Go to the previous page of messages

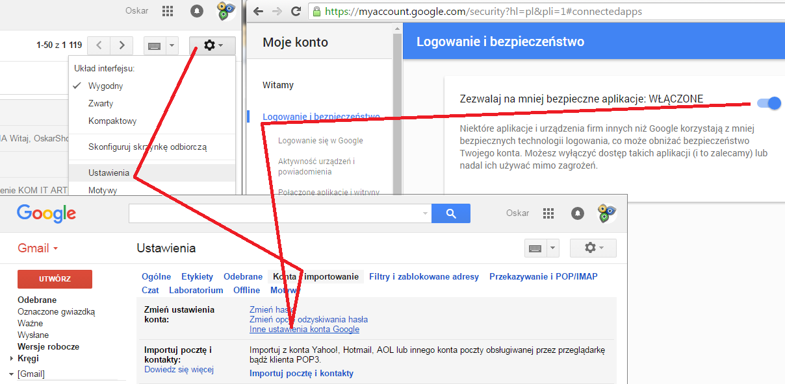[x=99, y=45]
